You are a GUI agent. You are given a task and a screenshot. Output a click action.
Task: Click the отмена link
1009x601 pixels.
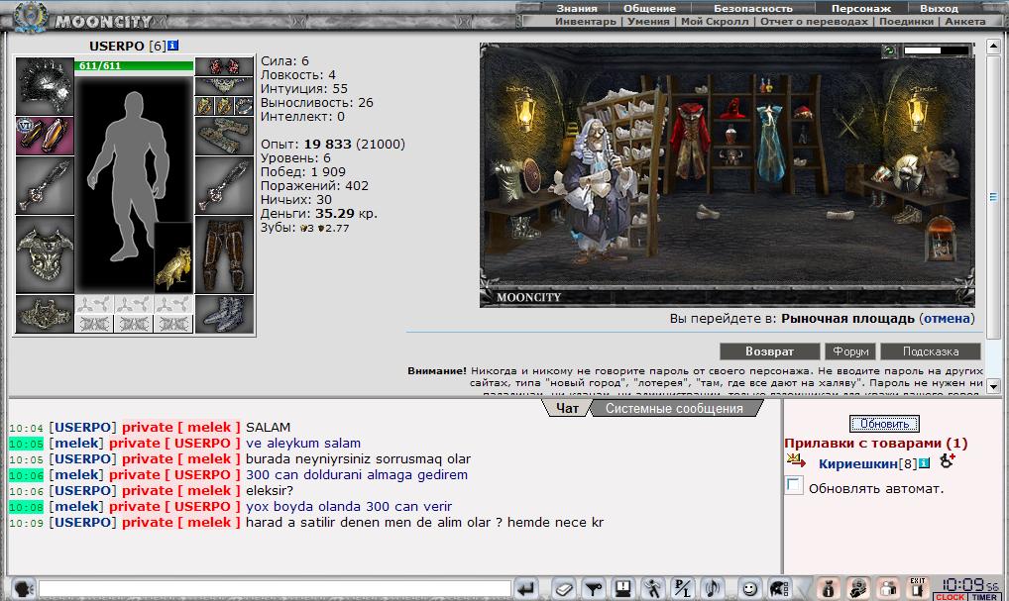947,318
